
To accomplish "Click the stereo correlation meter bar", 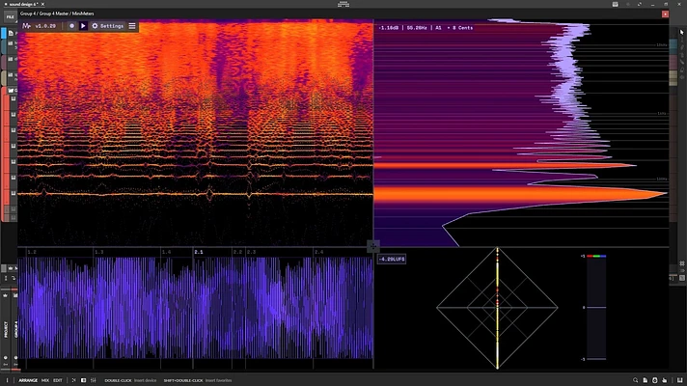I will tap(596, 308).
